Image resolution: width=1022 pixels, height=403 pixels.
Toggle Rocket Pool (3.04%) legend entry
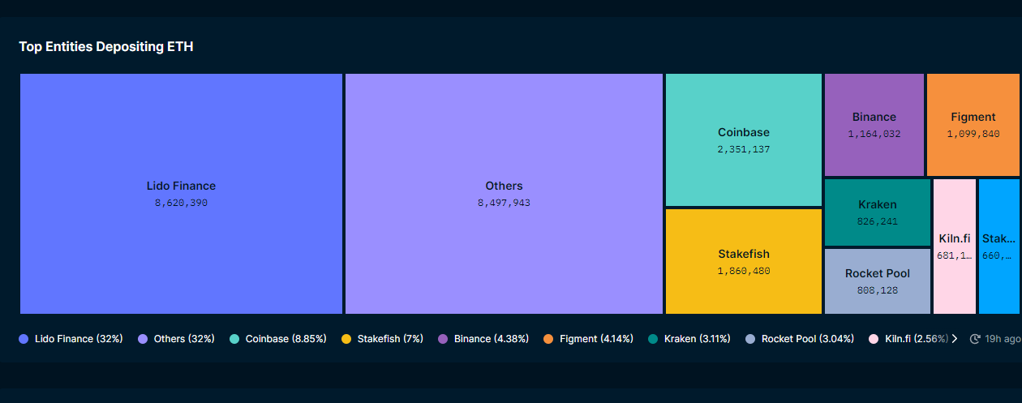tap(799, 339)
